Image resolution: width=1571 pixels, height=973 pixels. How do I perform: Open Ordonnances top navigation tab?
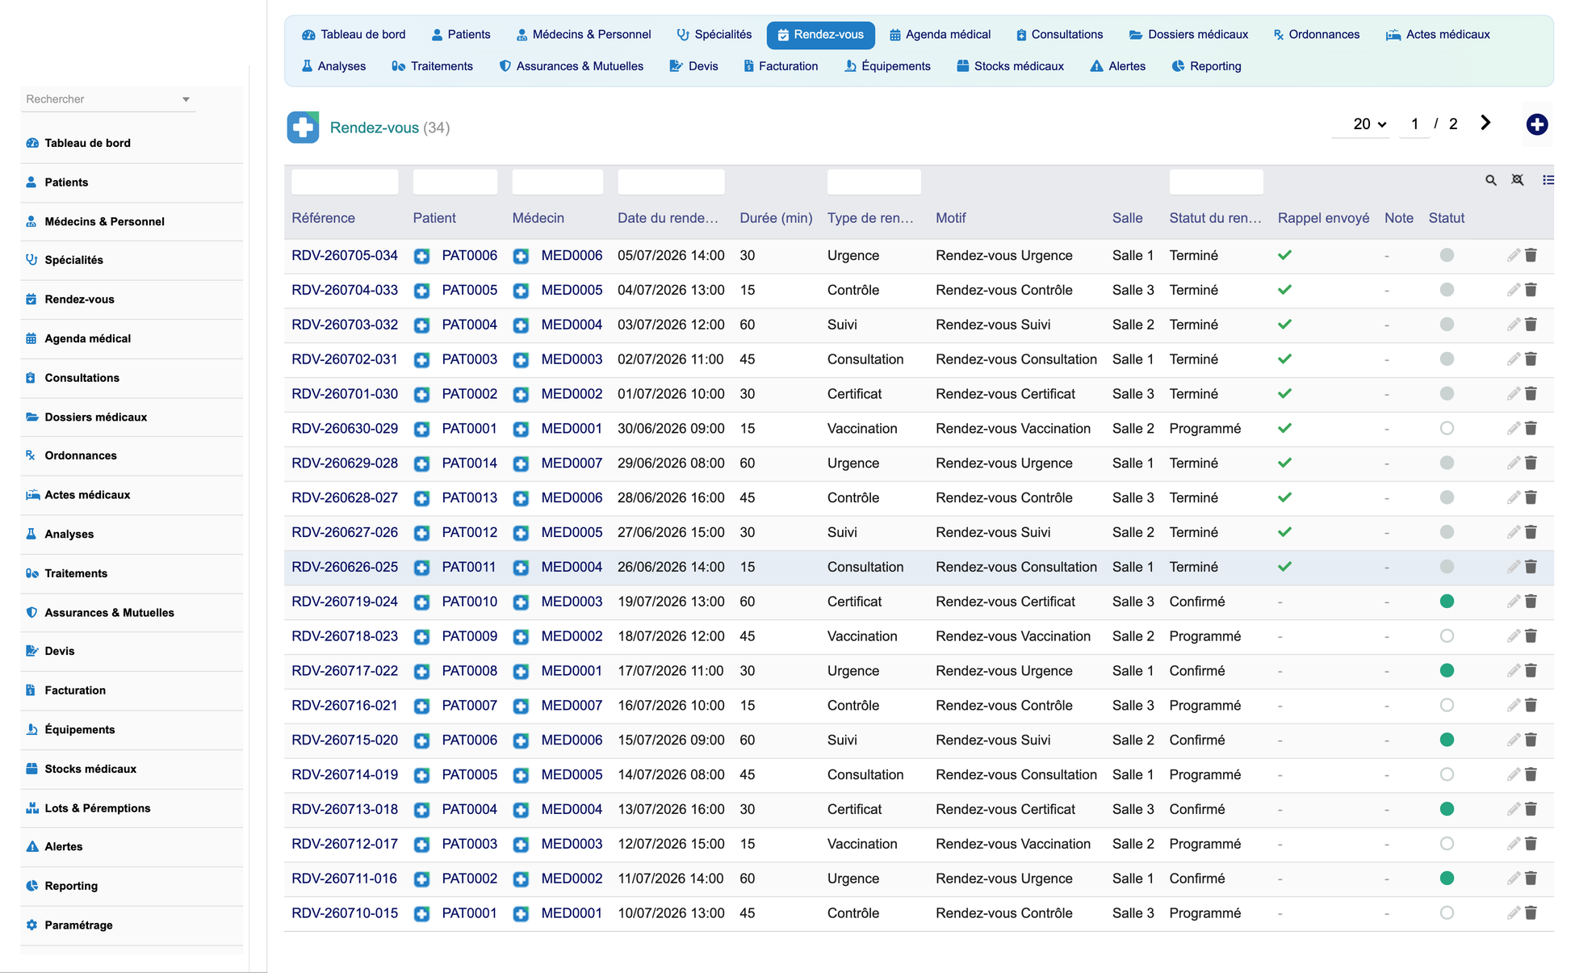[x=1316, y=35]
